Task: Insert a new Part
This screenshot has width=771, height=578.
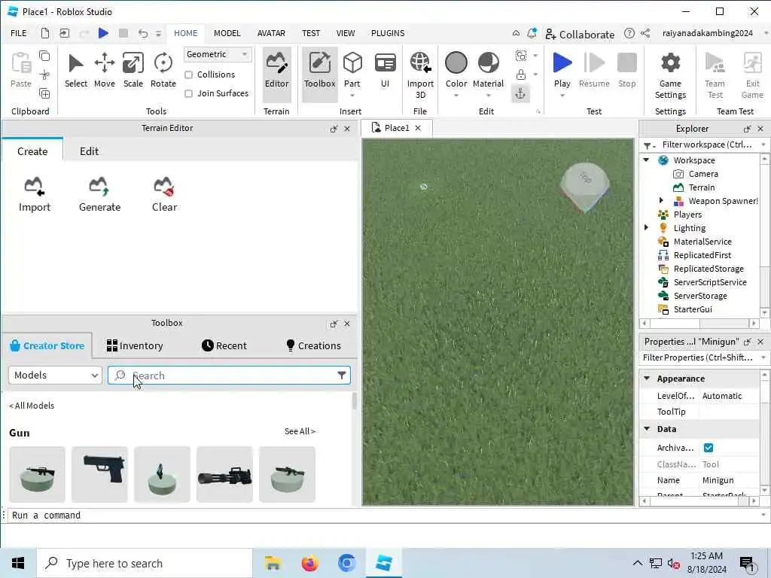Action: (352, 71)
